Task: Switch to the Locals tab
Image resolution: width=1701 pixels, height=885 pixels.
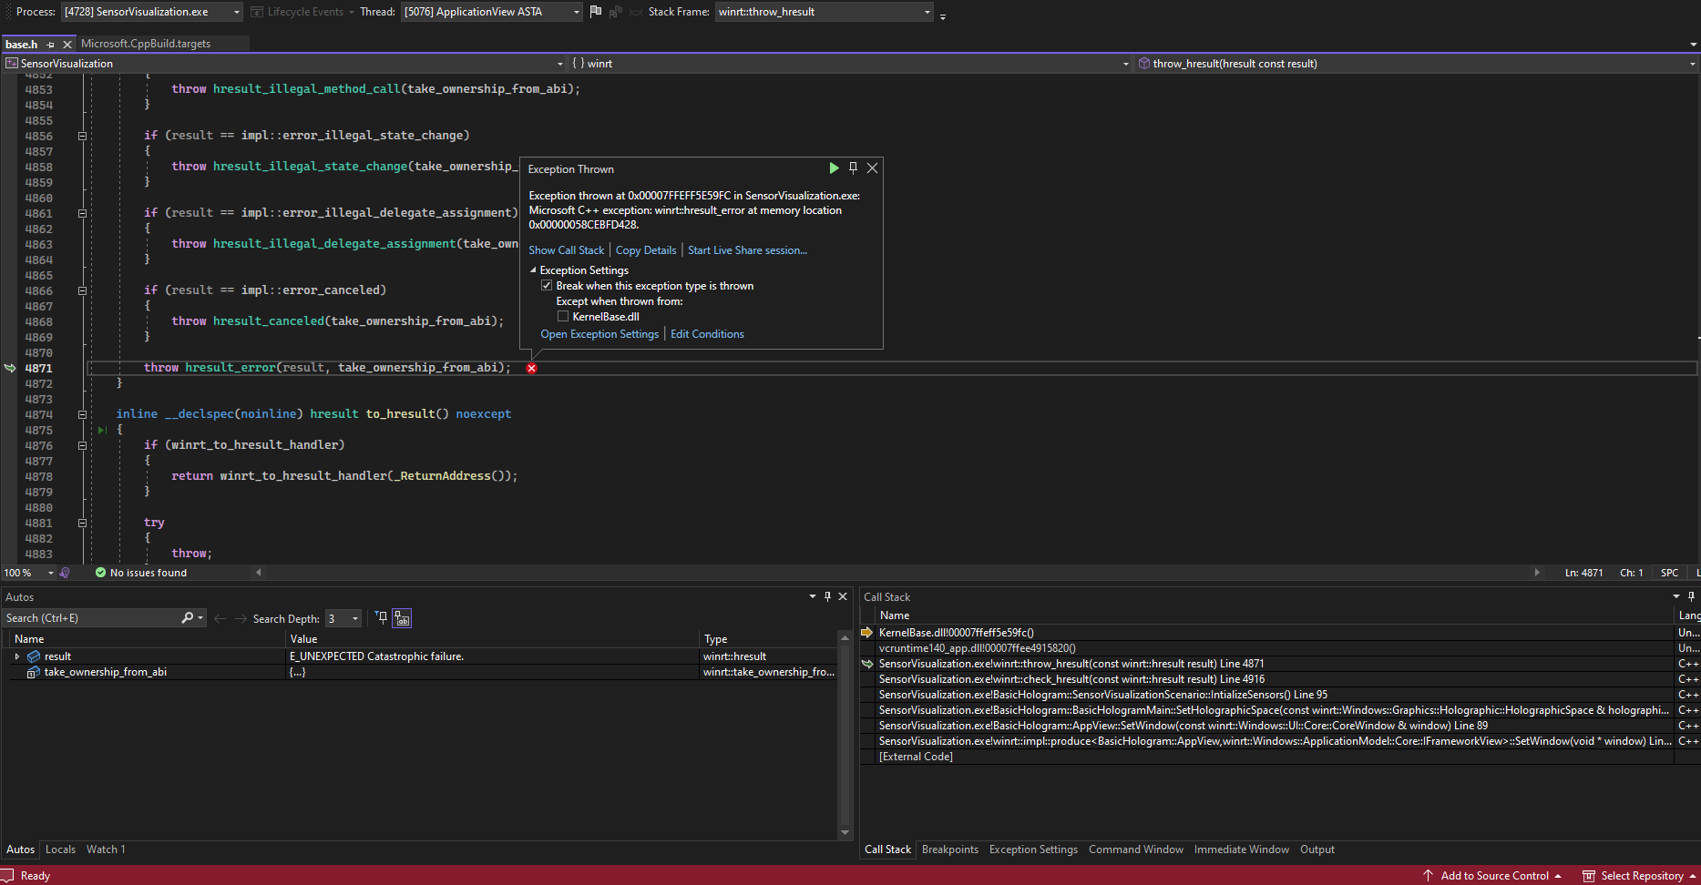Action: (60, 849)
